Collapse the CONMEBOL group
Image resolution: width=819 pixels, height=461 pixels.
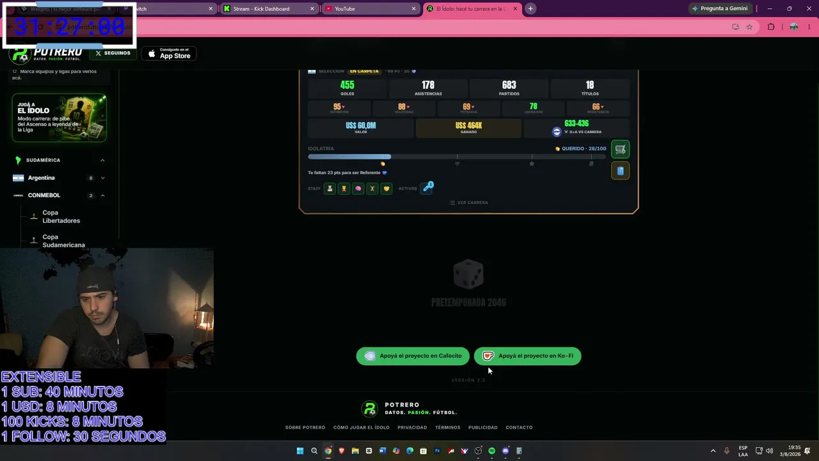pos(102,195)
